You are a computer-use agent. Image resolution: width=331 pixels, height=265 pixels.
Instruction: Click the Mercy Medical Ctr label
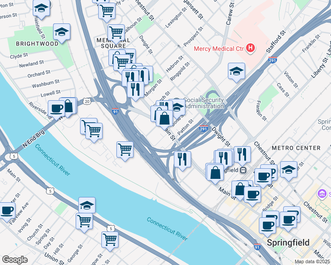219,49
